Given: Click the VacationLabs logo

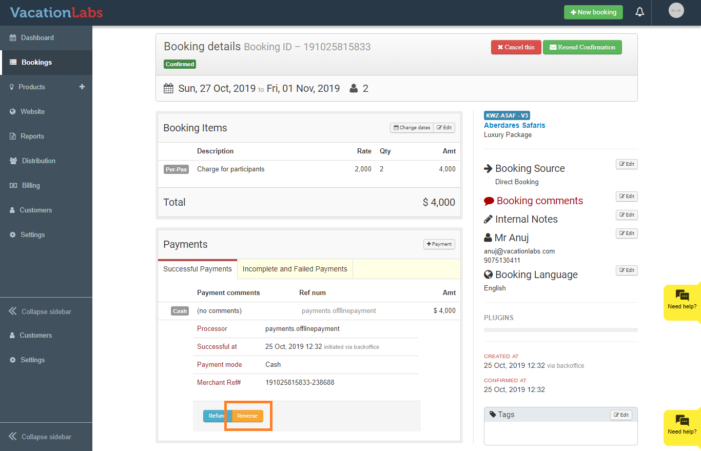Looking at the screenshot, I should (56, 12).
